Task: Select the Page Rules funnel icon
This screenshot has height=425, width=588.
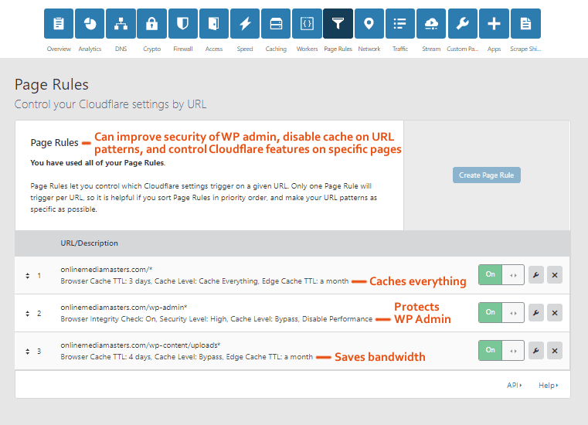Action: 338,24
